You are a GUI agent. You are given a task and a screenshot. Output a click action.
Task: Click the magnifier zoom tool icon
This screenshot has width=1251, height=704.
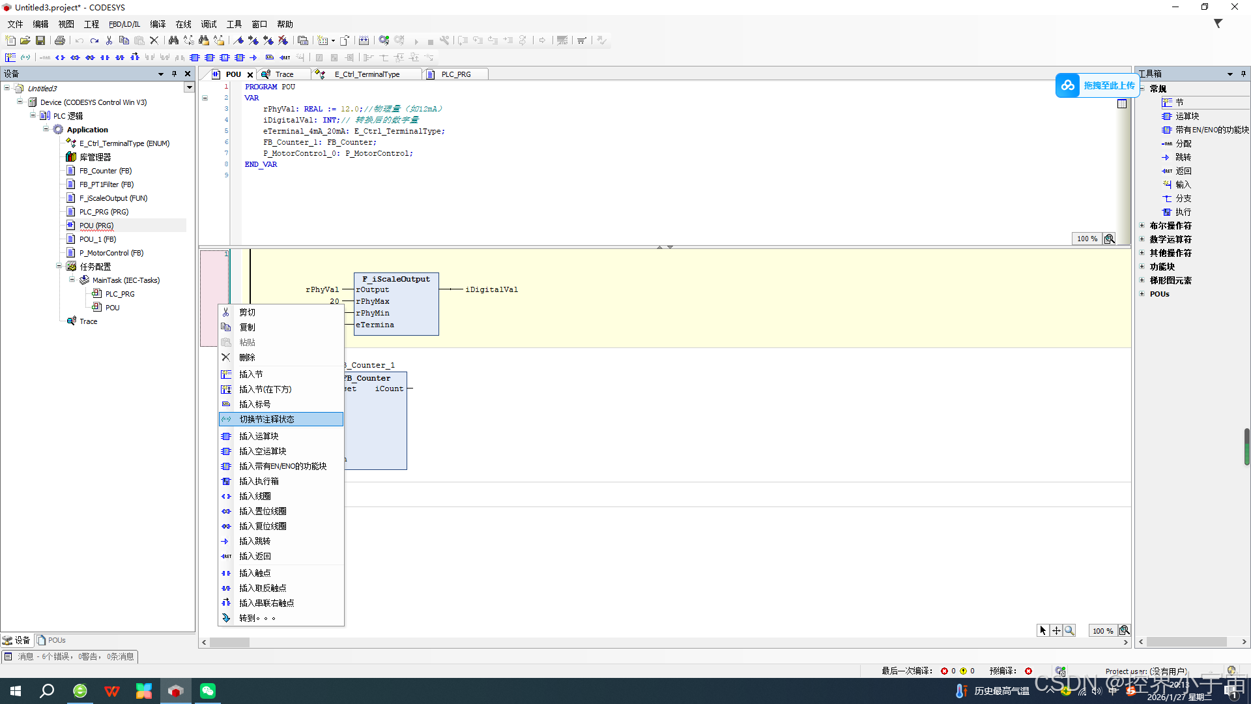[x=1069, y=630]
